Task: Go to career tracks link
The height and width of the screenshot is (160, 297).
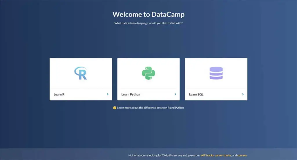Action: click(223, 155)
